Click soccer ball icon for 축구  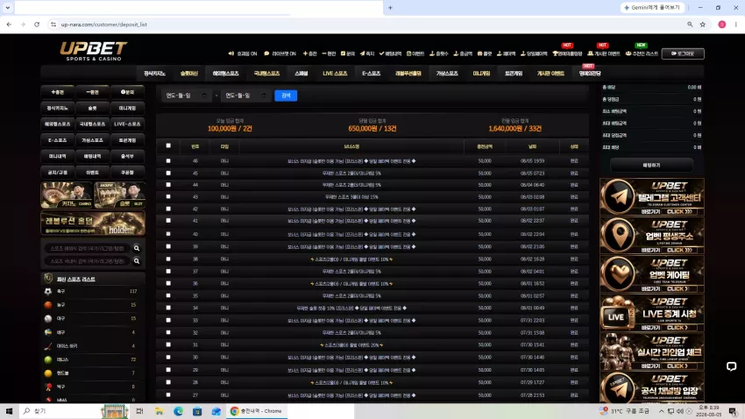48,291
